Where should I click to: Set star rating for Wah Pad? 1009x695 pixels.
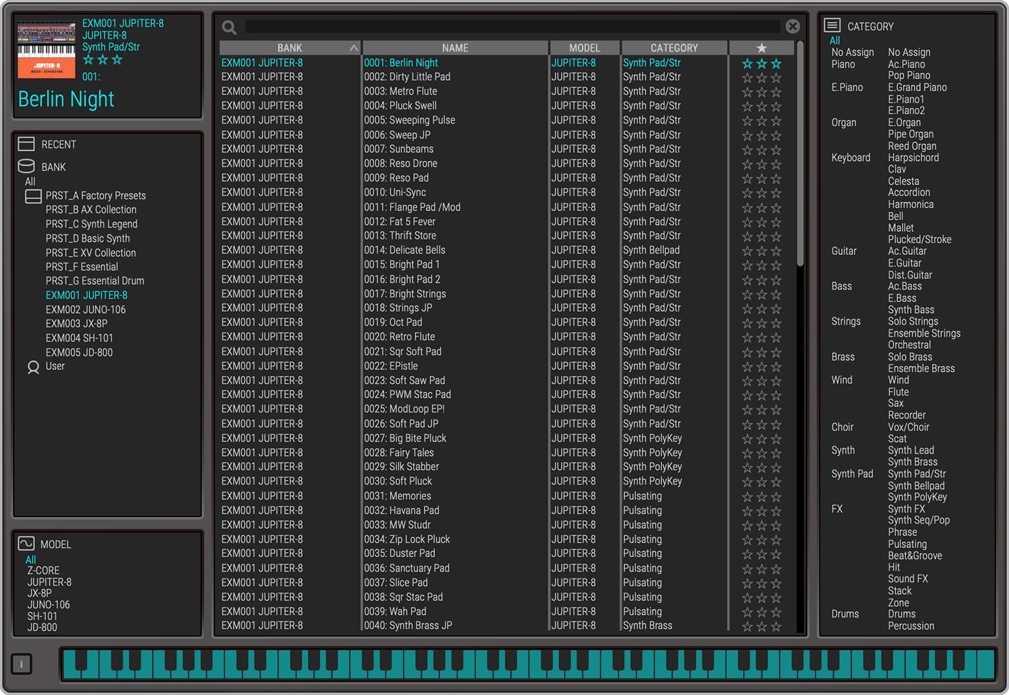click(x=761, y=612)
